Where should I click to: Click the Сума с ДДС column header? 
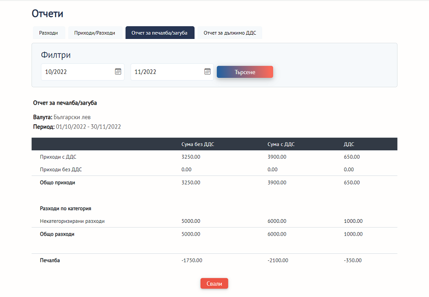[x=281, y=145]
